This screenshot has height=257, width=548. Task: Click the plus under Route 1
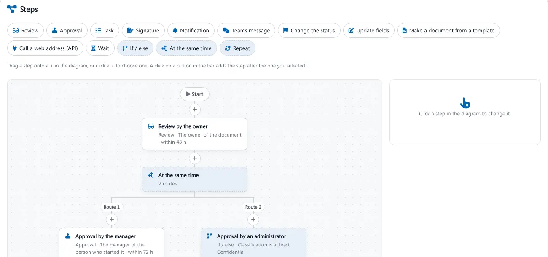pyautogui.click(x=112, y=220)
